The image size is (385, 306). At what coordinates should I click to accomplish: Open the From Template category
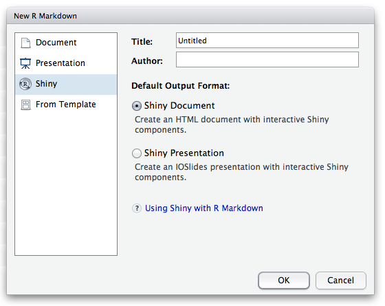coord(66,105)
